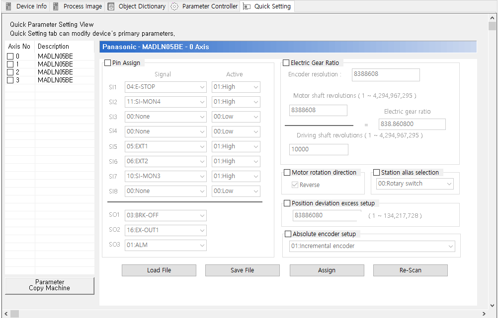
Task: Check Motor rotation direction option
Action: pyautogui.click(x=287, y=173)
